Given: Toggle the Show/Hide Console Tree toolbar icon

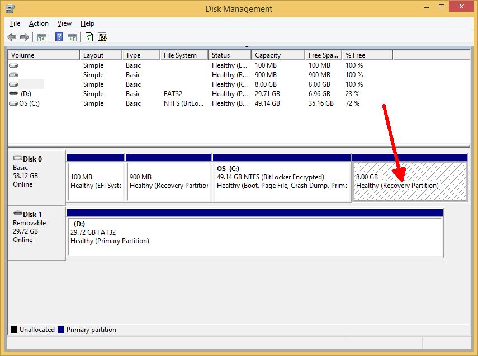Looking at the screenshot, I should pyautogui.click(x=42, y=37).
